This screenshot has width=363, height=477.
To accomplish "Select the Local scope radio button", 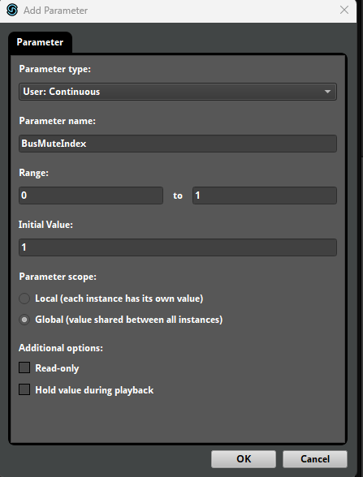I will pyautogui.click(x=24, y=299).
